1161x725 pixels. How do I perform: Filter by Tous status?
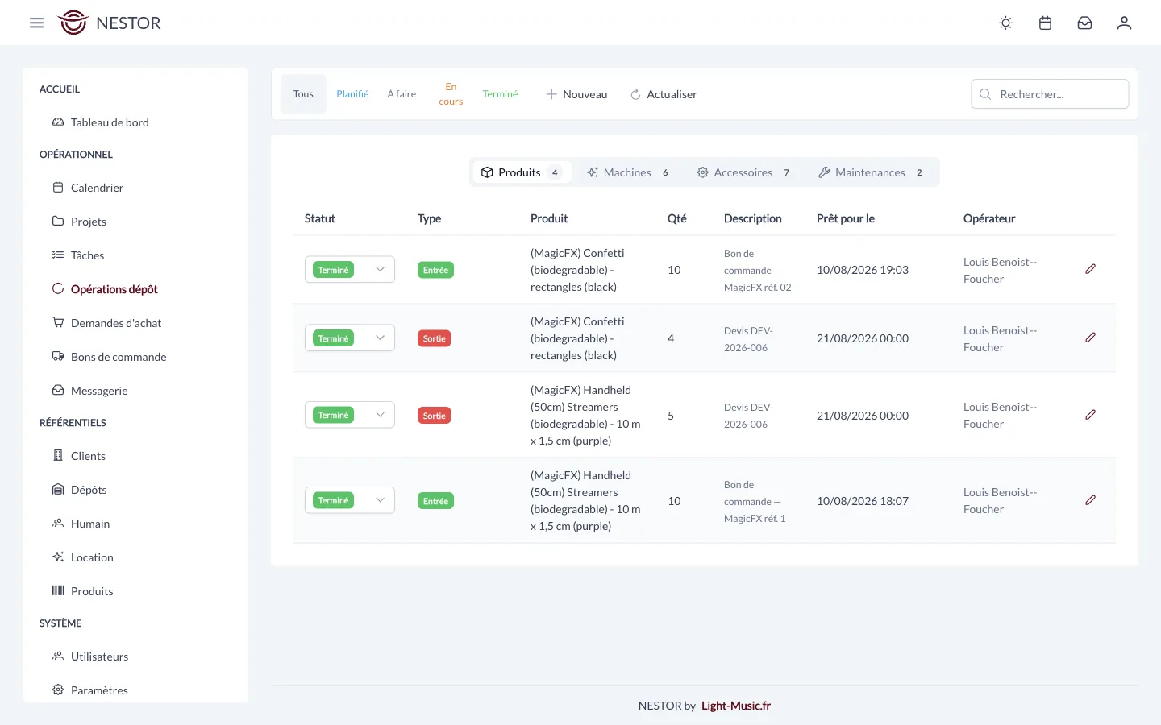pos(303,94)
